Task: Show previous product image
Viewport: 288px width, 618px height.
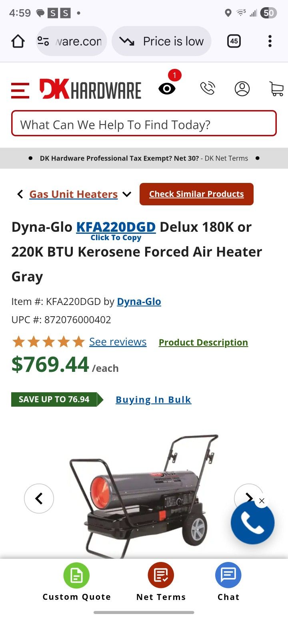Action: 39,498
